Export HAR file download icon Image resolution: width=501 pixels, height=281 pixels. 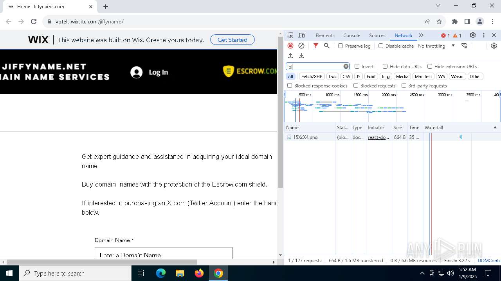click(x=301, y=56)
